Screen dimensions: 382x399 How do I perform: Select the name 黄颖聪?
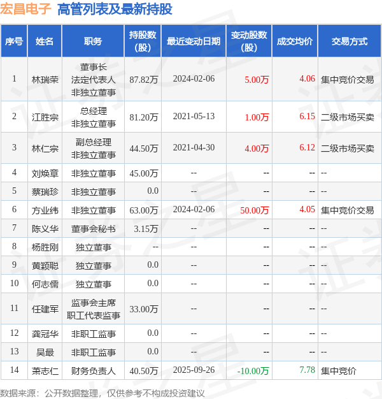[45, 266]
